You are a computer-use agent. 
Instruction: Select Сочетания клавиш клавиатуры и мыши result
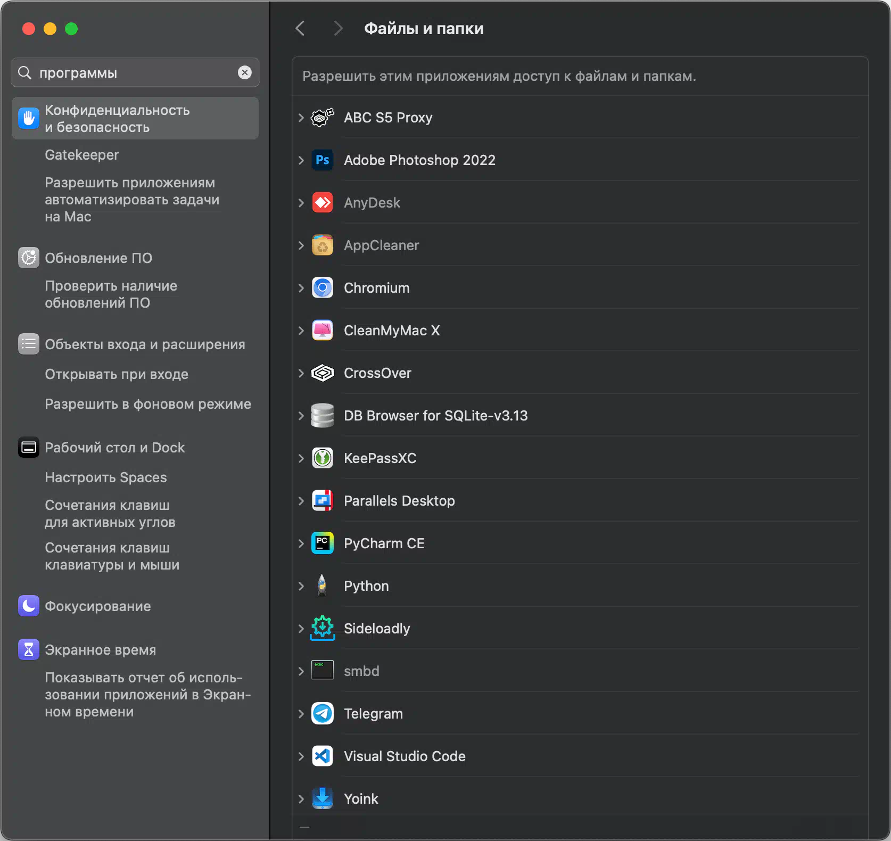click(112, 556)
